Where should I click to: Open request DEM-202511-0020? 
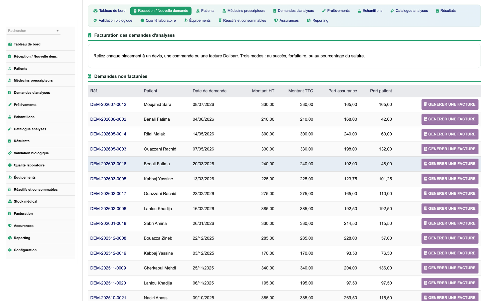pos(108,283)
